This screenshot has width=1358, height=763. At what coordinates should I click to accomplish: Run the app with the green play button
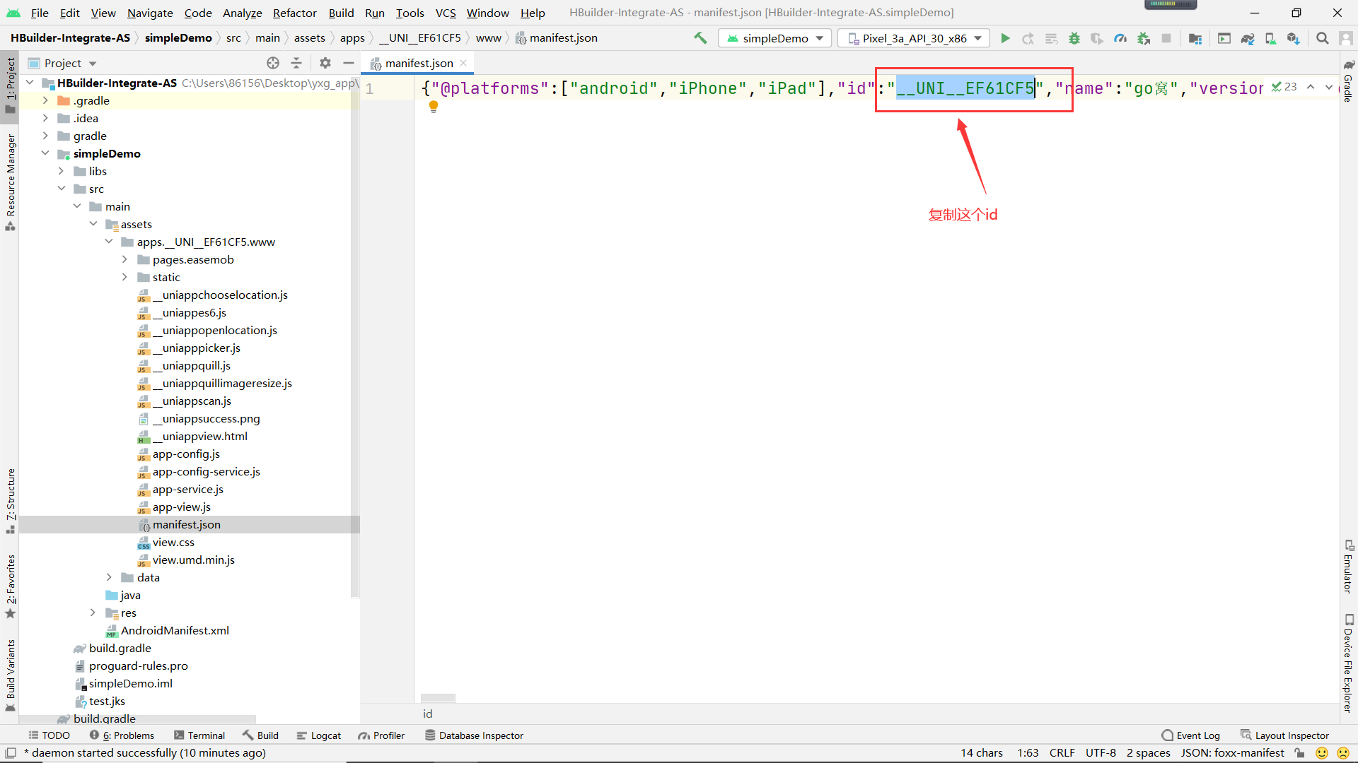(1005, 38)
